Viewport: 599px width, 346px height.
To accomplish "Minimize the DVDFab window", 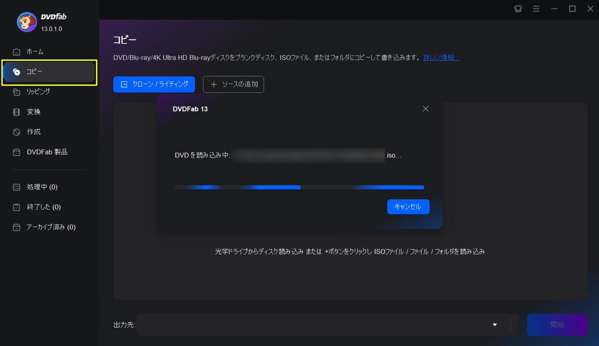I will (554, 9).
